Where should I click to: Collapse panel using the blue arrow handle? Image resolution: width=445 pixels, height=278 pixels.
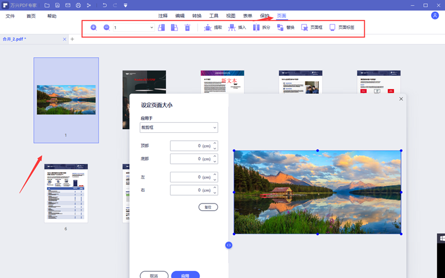point(229,245)
